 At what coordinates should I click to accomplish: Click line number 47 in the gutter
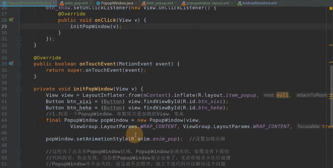[x=4, y=139]
